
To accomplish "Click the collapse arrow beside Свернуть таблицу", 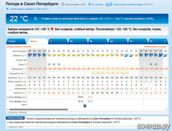I will click(x=166, y=113).
